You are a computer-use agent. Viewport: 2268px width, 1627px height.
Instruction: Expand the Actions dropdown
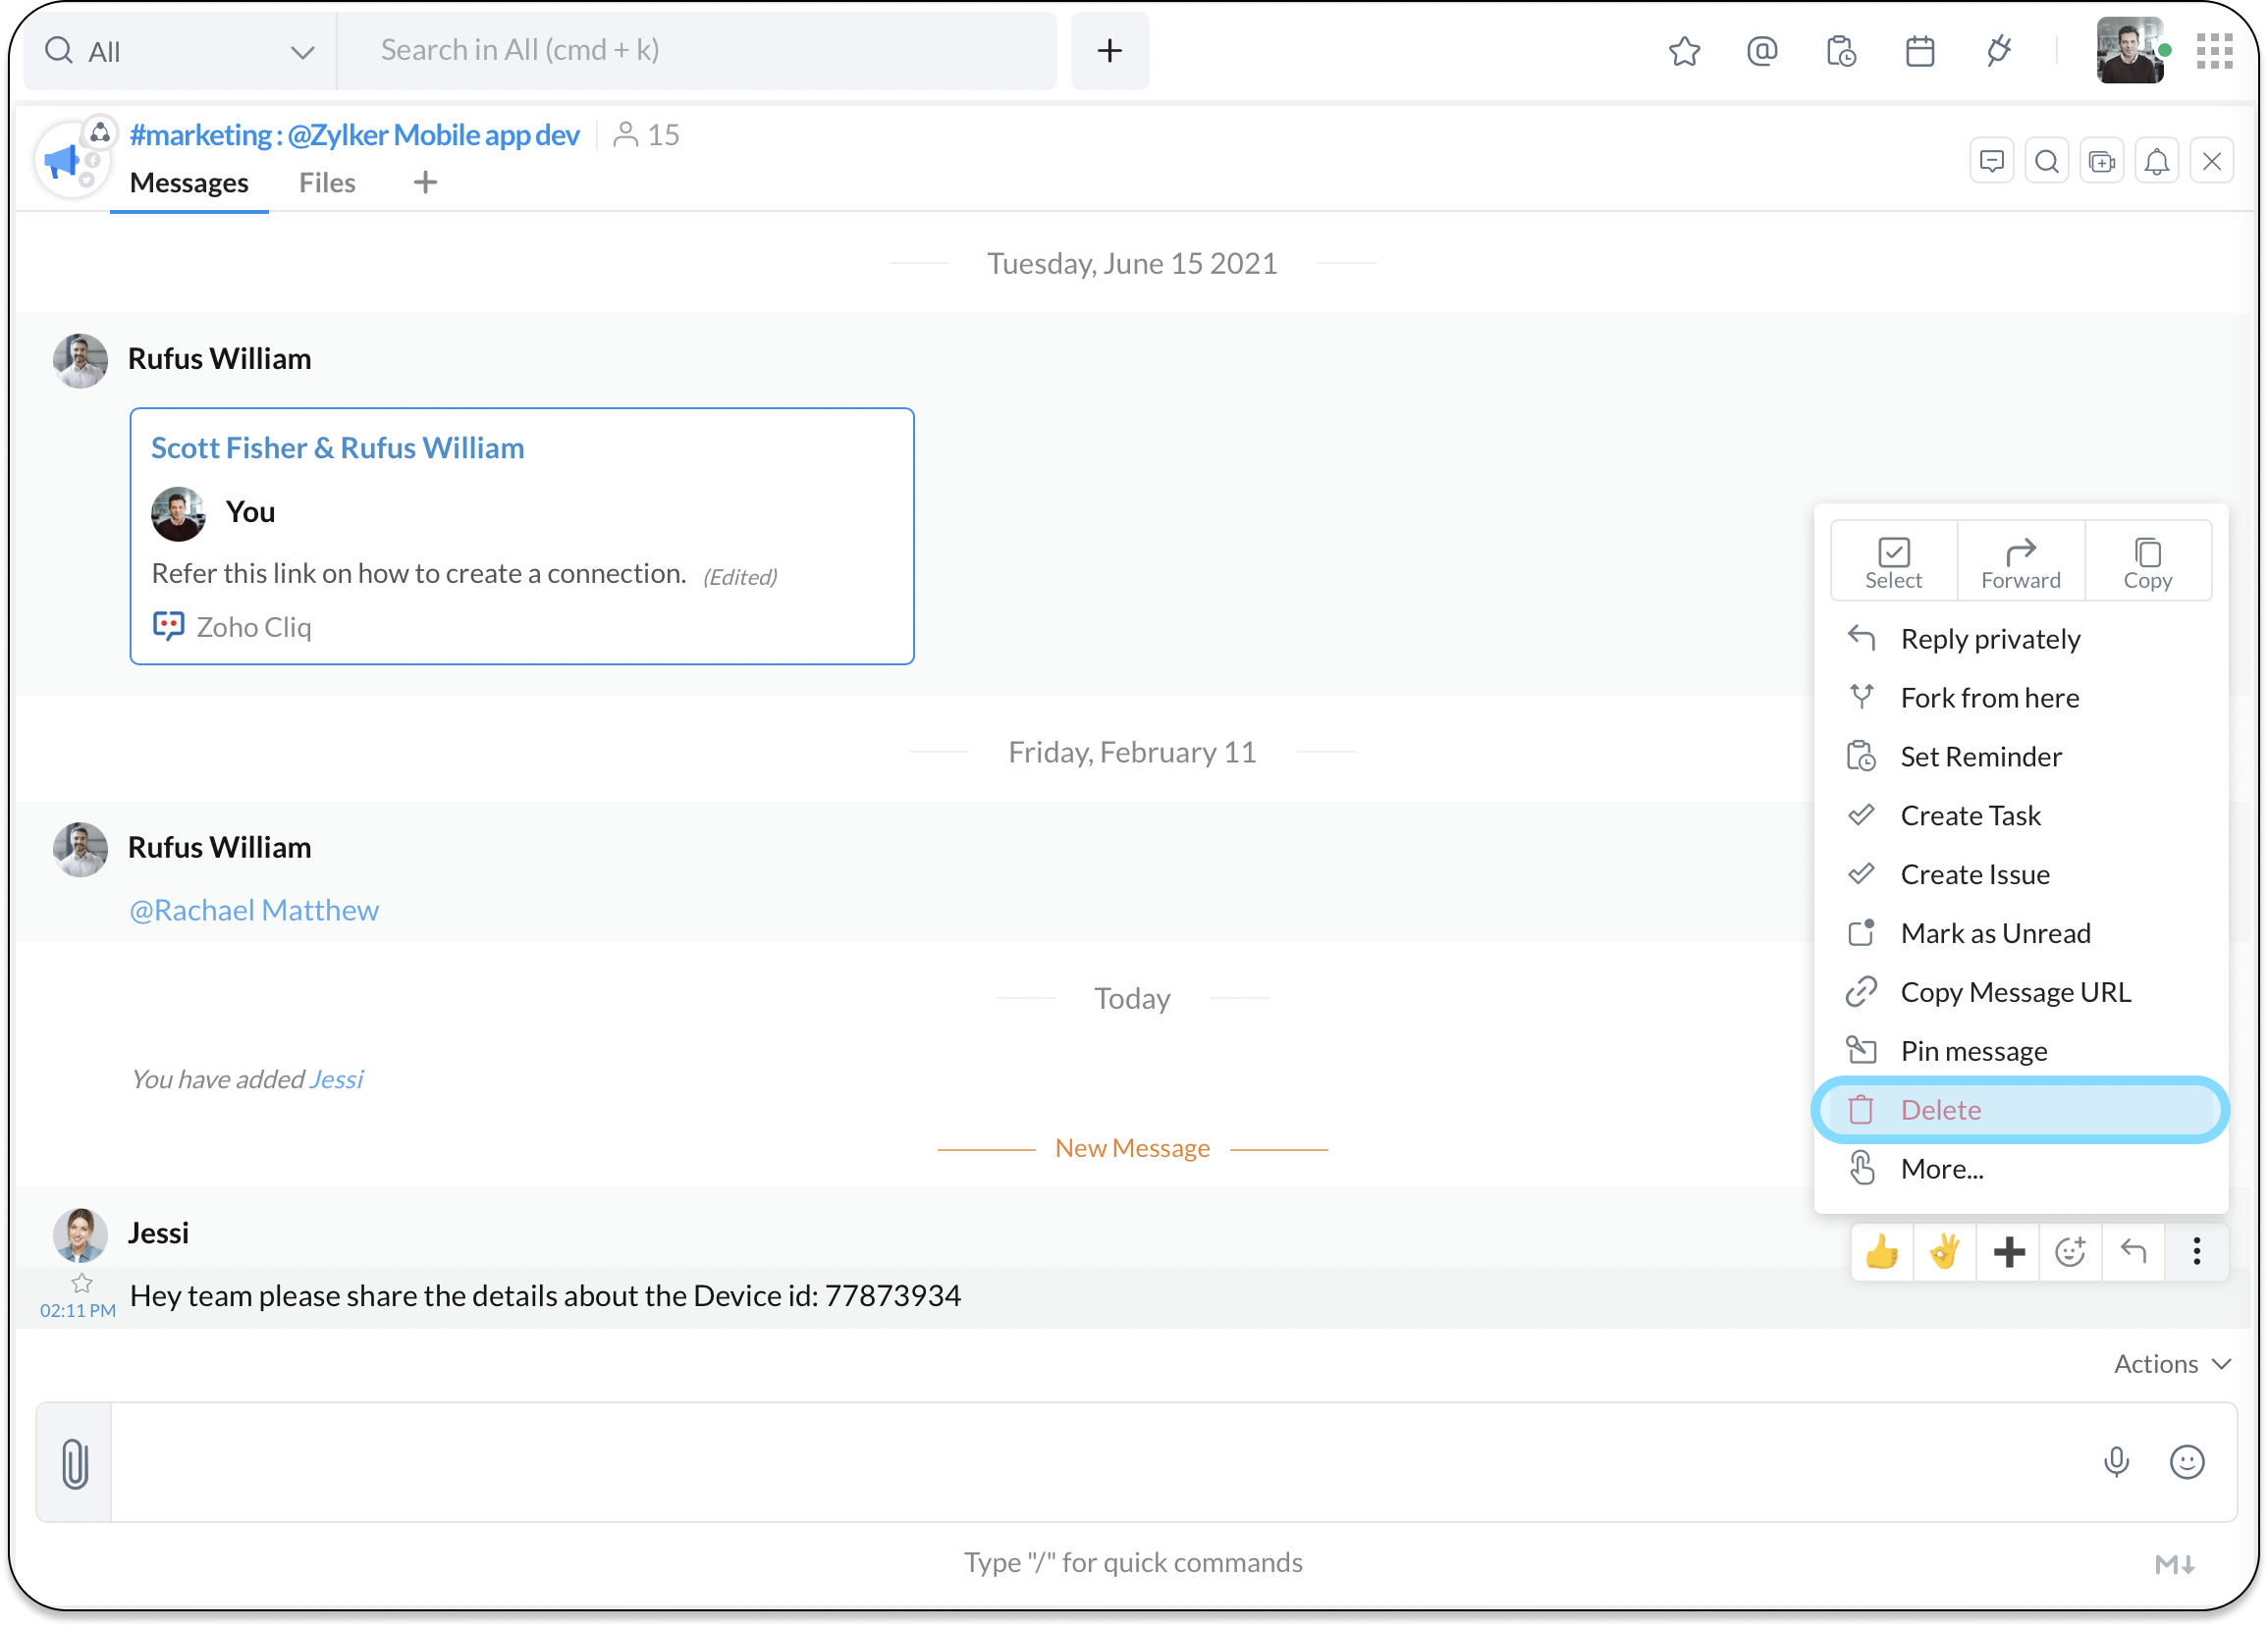click(x=2172, y=1364)
